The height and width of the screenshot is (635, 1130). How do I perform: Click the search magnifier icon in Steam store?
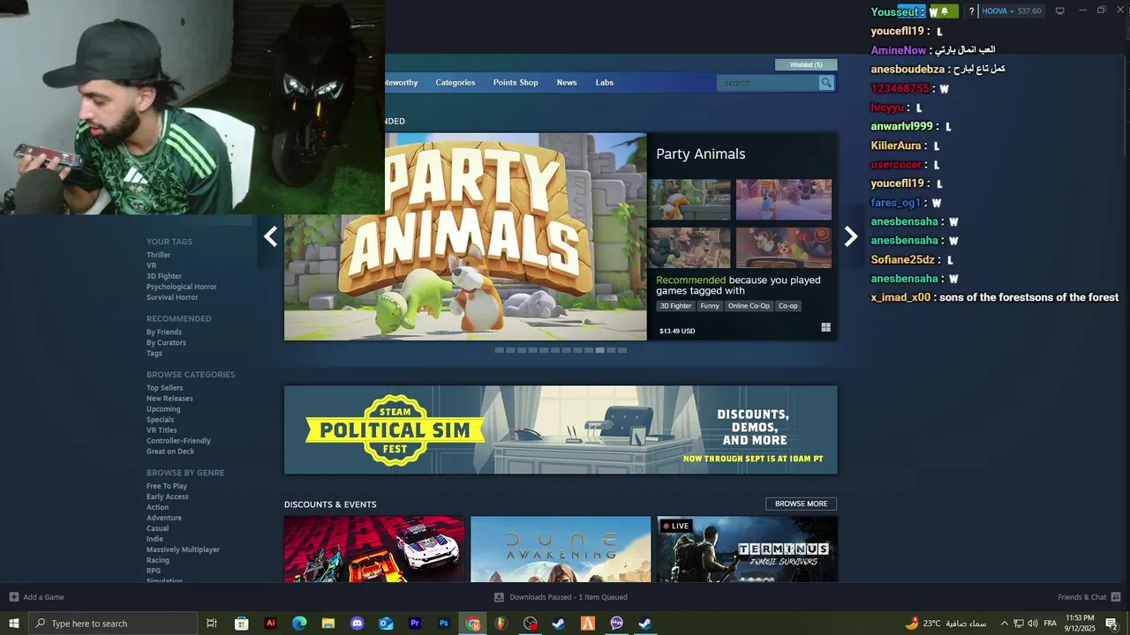click(826, 82)
